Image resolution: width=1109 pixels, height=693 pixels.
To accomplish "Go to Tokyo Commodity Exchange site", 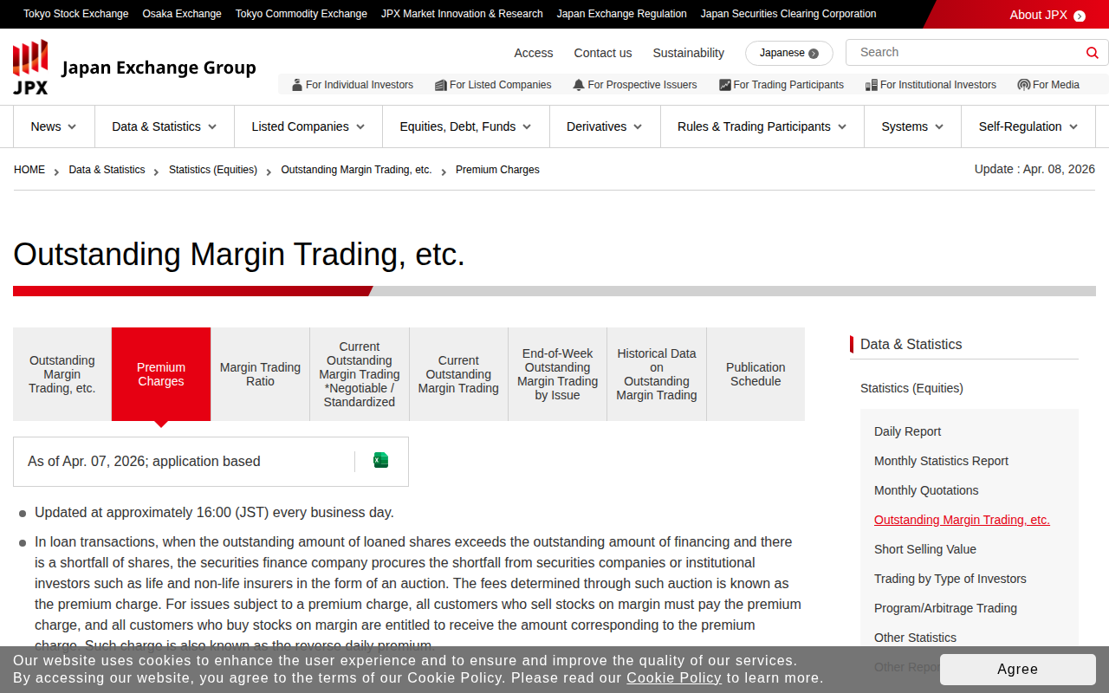I will 302,14.
